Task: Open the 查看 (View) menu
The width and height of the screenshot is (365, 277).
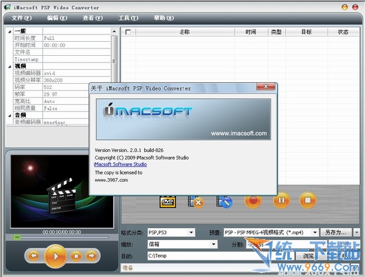Action: click(92, 18)
